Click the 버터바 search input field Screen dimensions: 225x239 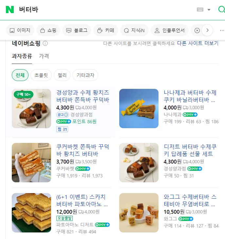[x=98, y=10]
